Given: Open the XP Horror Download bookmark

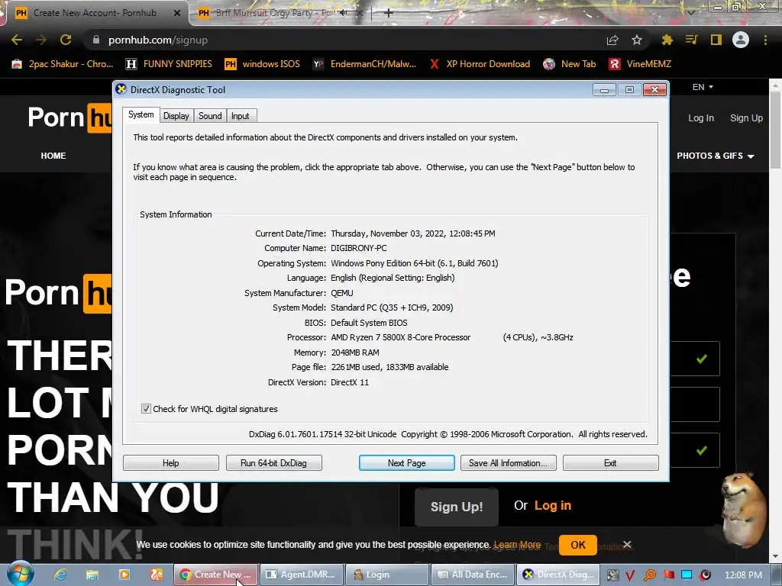Looking at the screenshot, I should [x=480, y=64].
